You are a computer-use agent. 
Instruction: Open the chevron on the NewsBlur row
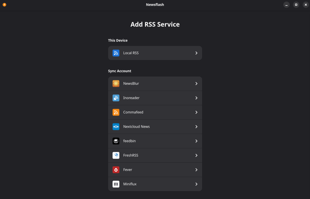196,84
